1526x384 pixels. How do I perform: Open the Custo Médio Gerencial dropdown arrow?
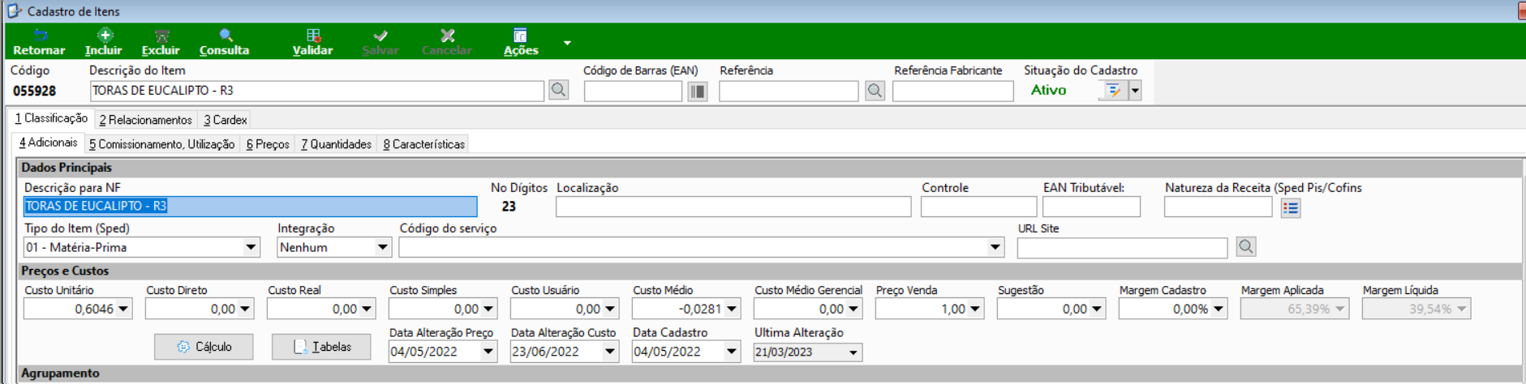pos(853,309)
